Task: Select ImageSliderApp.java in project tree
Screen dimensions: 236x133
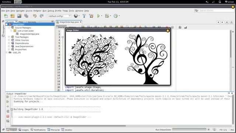Action: coord(29,34)
